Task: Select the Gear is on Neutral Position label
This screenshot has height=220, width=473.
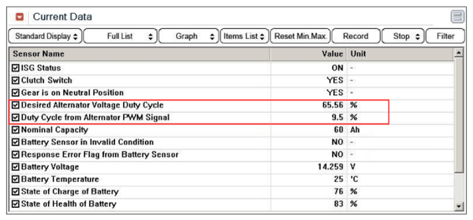Action: pos(72,93)
